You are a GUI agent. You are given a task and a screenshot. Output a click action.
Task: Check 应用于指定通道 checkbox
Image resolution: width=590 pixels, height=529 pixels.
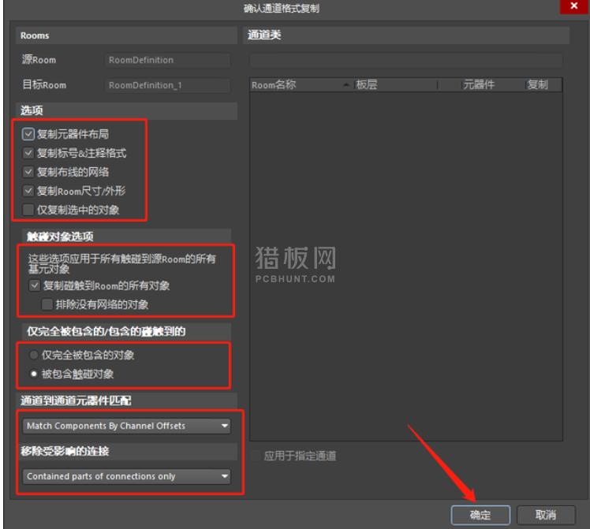click(x=256, y=456)
